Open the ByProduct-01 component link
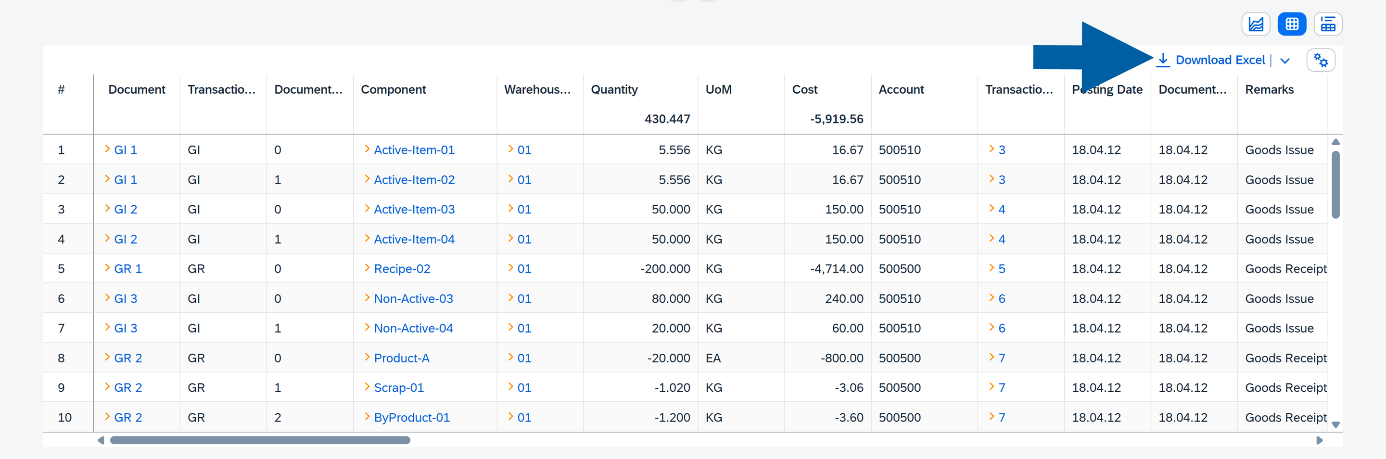Viewport: 1386px width, 459px height. click(412, 417)
